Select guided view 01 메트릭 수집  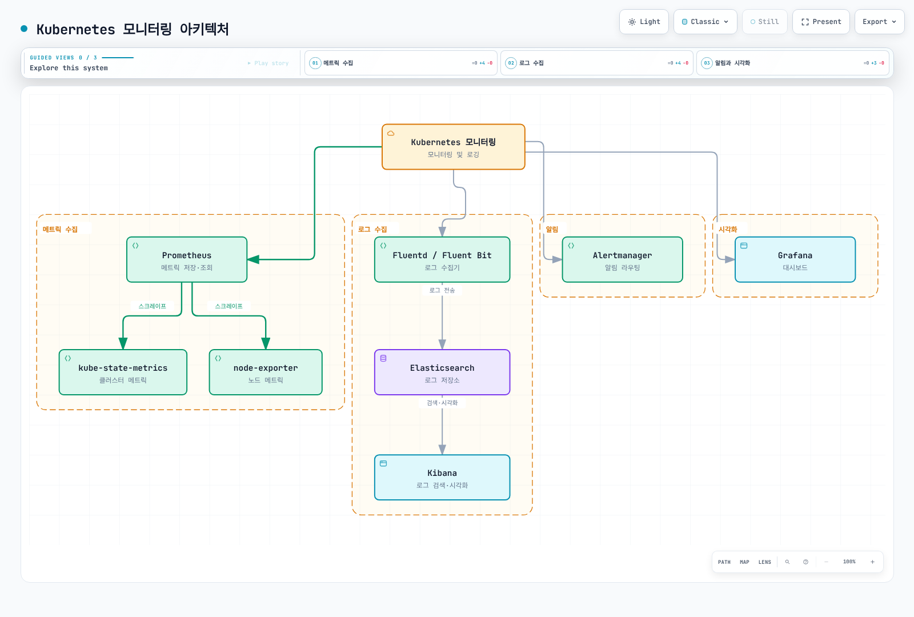401,63
